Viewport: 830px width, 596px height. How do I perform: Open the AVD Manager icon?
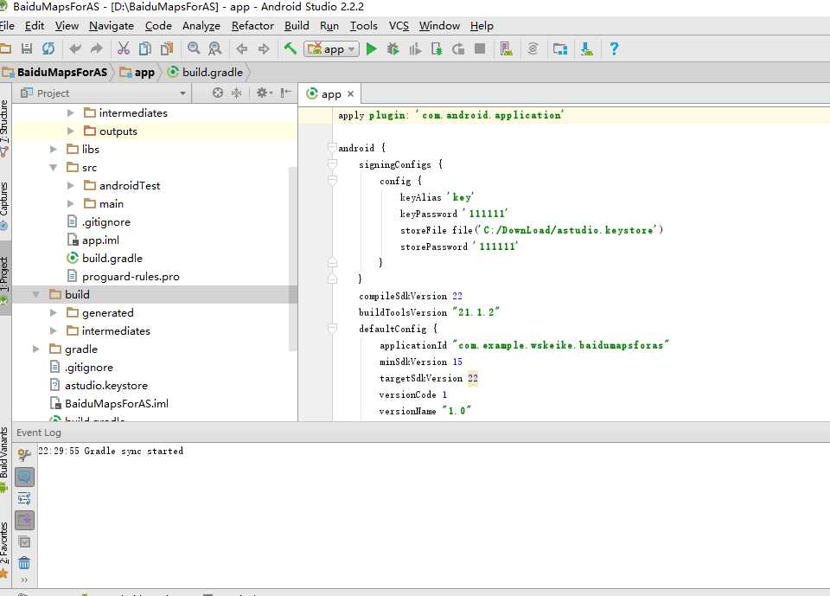[x=506, y=48]
